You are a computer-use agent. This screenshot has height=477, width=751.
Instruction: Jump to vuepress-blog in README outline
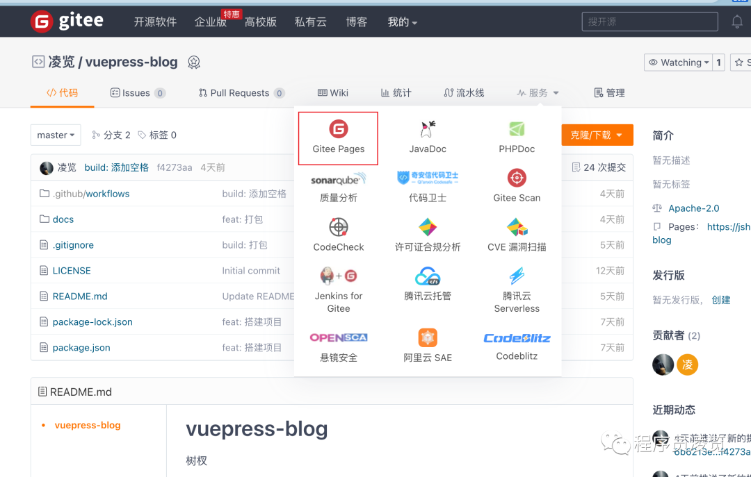tap(88, 426)
